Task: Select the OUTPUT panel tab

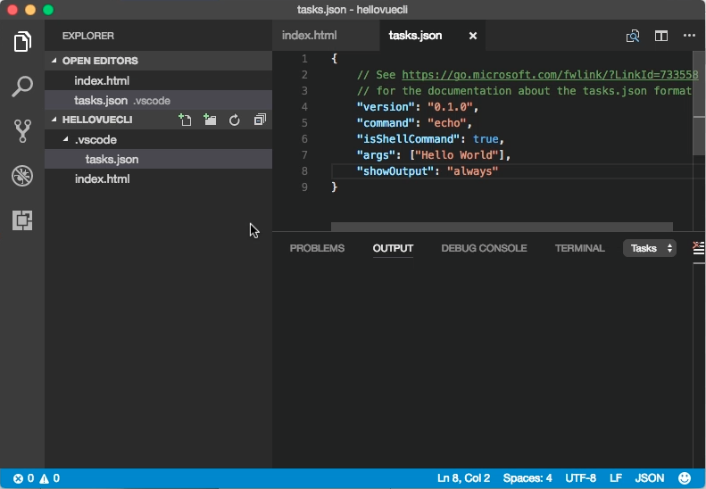Action: tap(393, 248)
